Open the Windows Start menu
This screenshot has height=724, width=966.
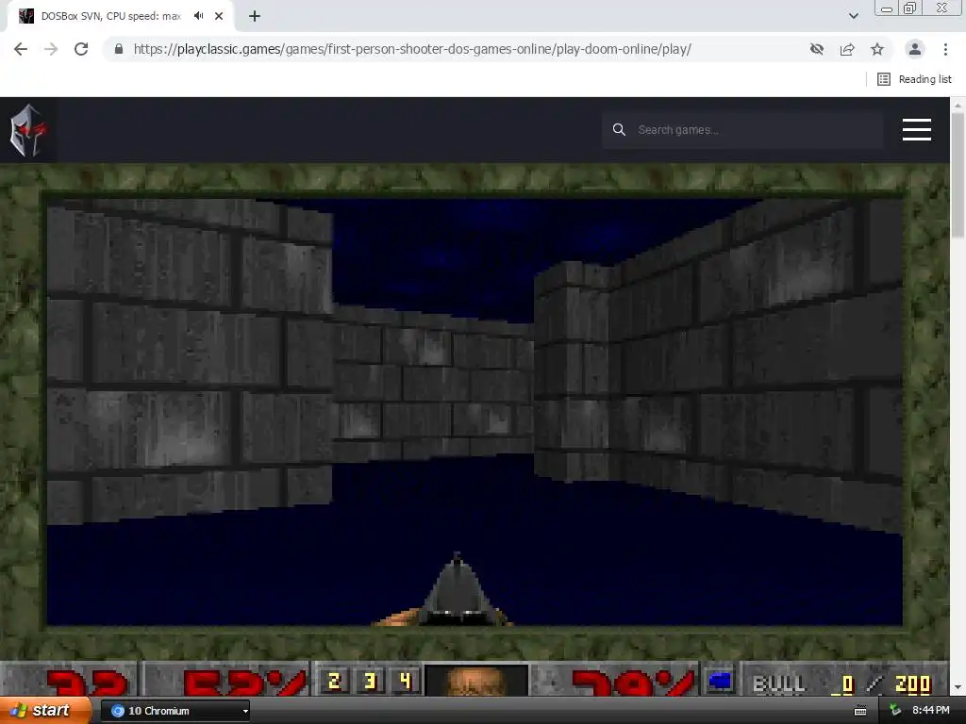(x=44, y=711)
